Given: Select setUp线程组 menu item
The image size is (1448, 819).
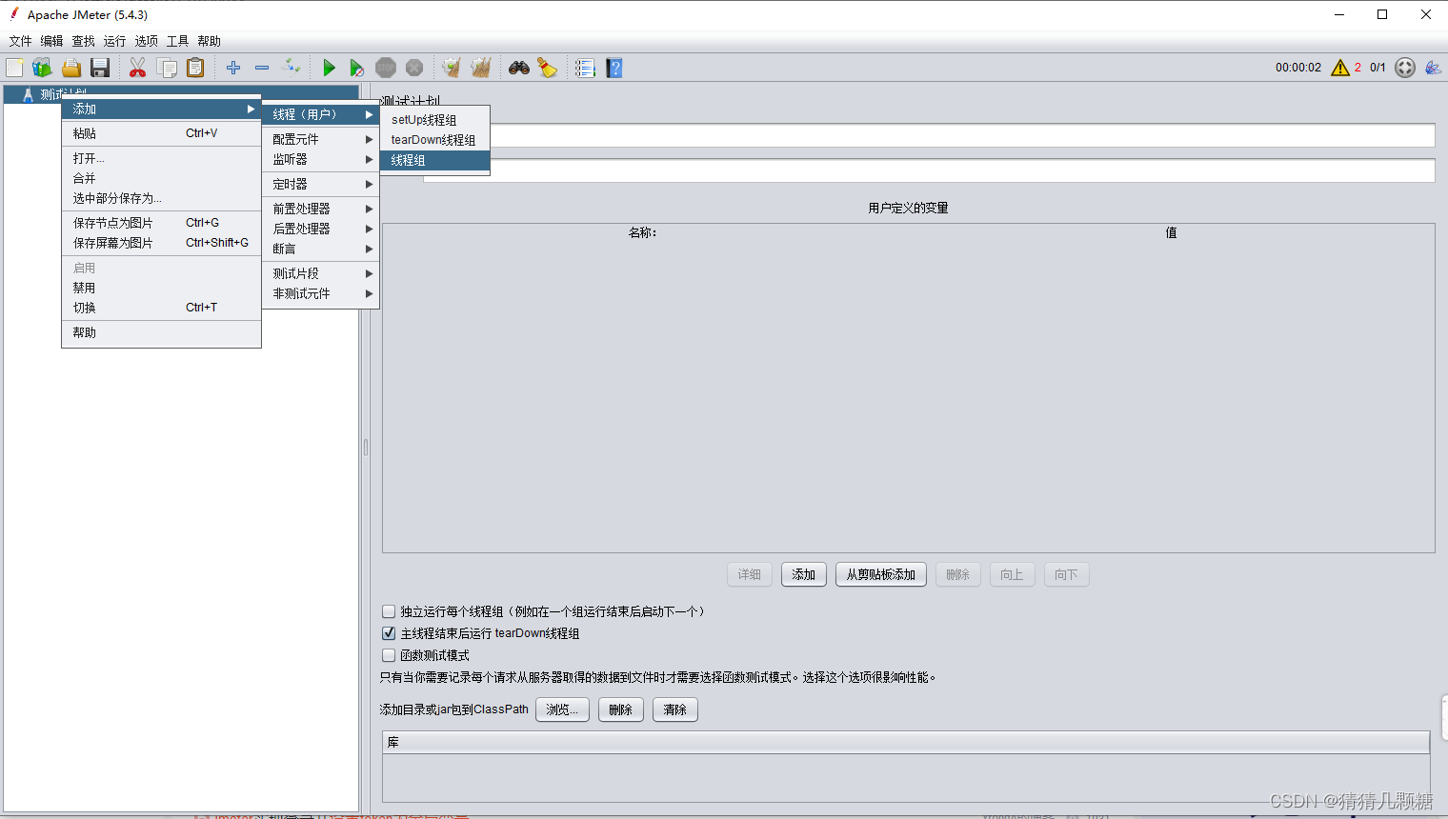Looking at the screenshot, I should (x=434, y=120).
